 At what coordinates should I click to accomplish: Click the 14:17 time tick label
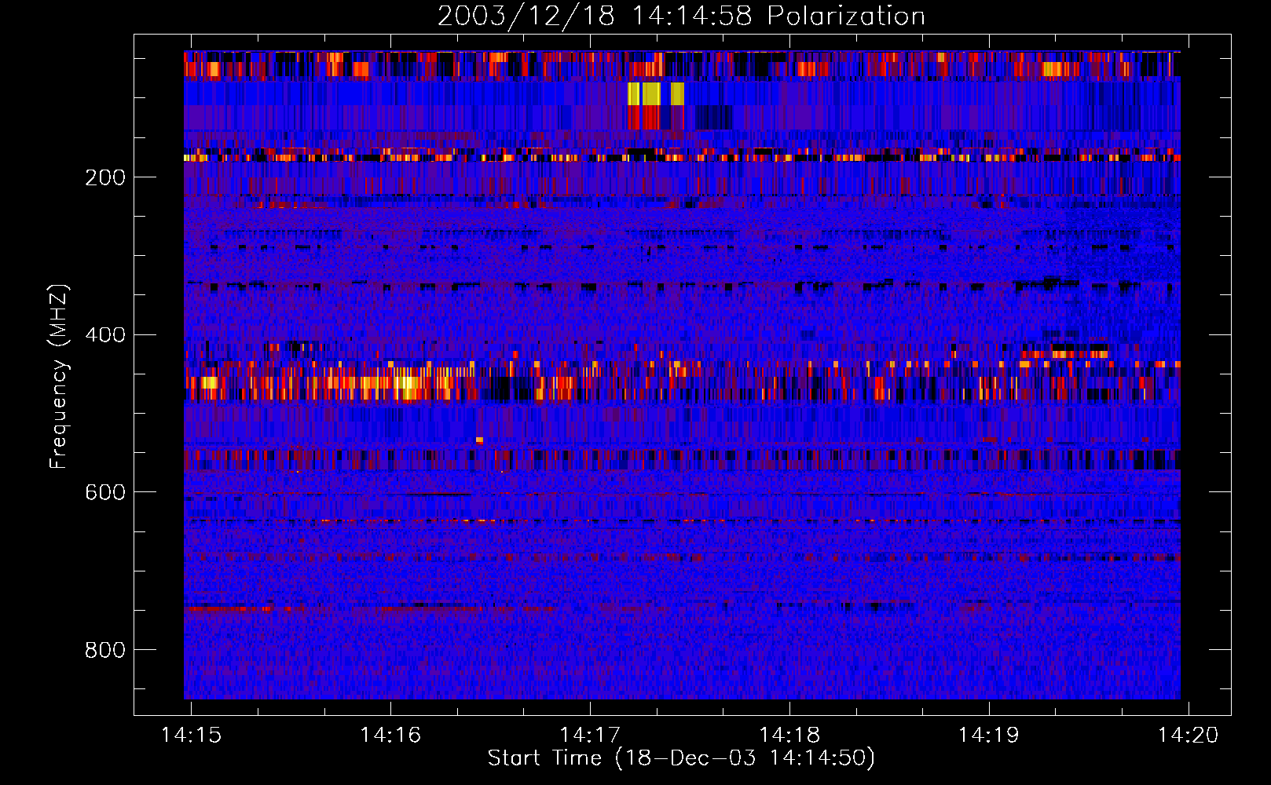pos(590,735)
